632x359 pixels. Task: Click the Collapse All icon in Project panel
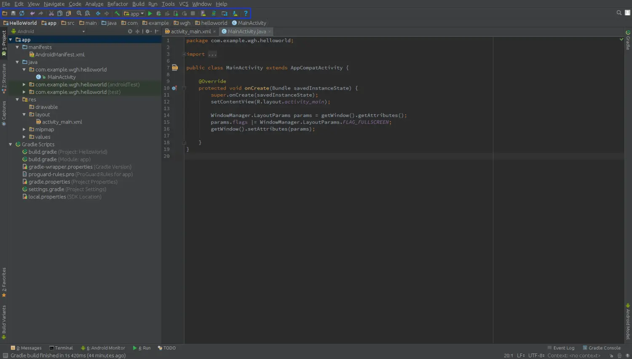[x=137, y=32]
